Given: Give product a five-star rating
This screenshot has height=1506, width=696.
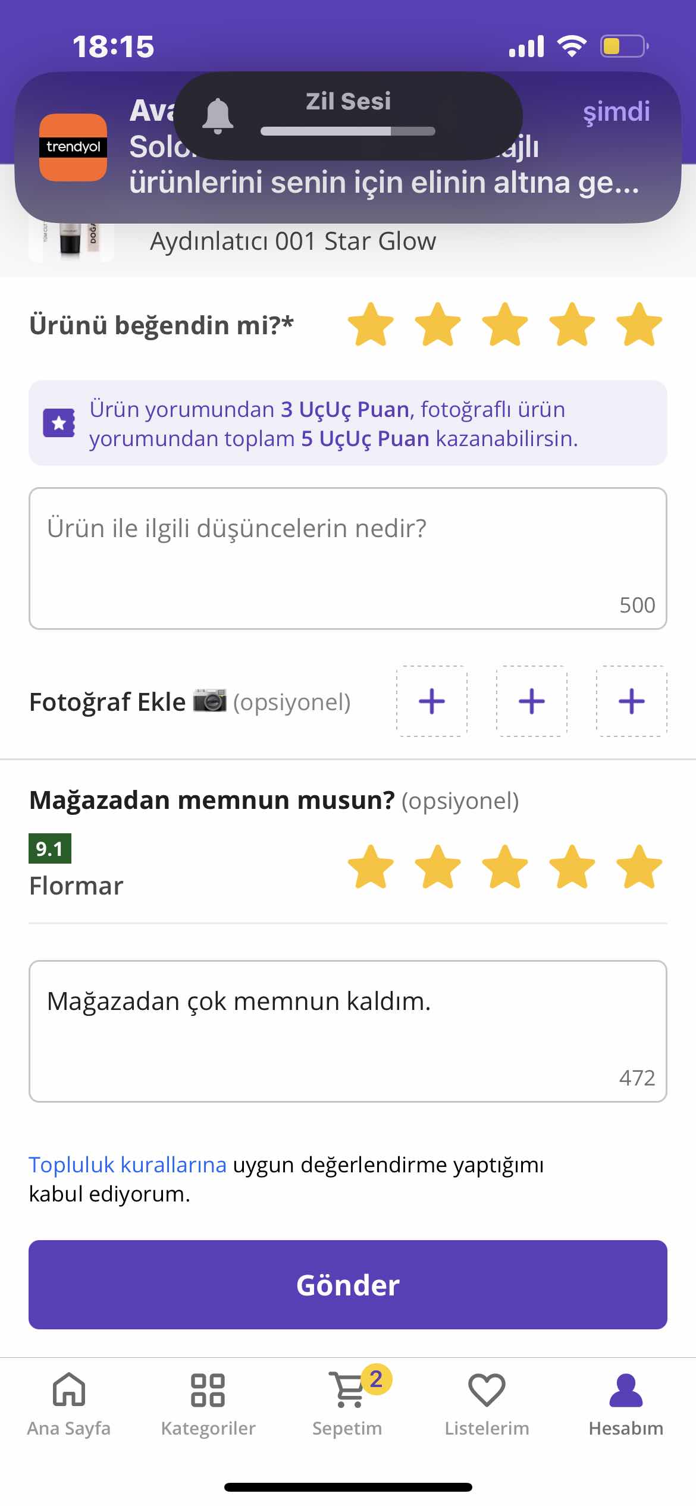Looking at the screenshot, I should pos(639,324).
